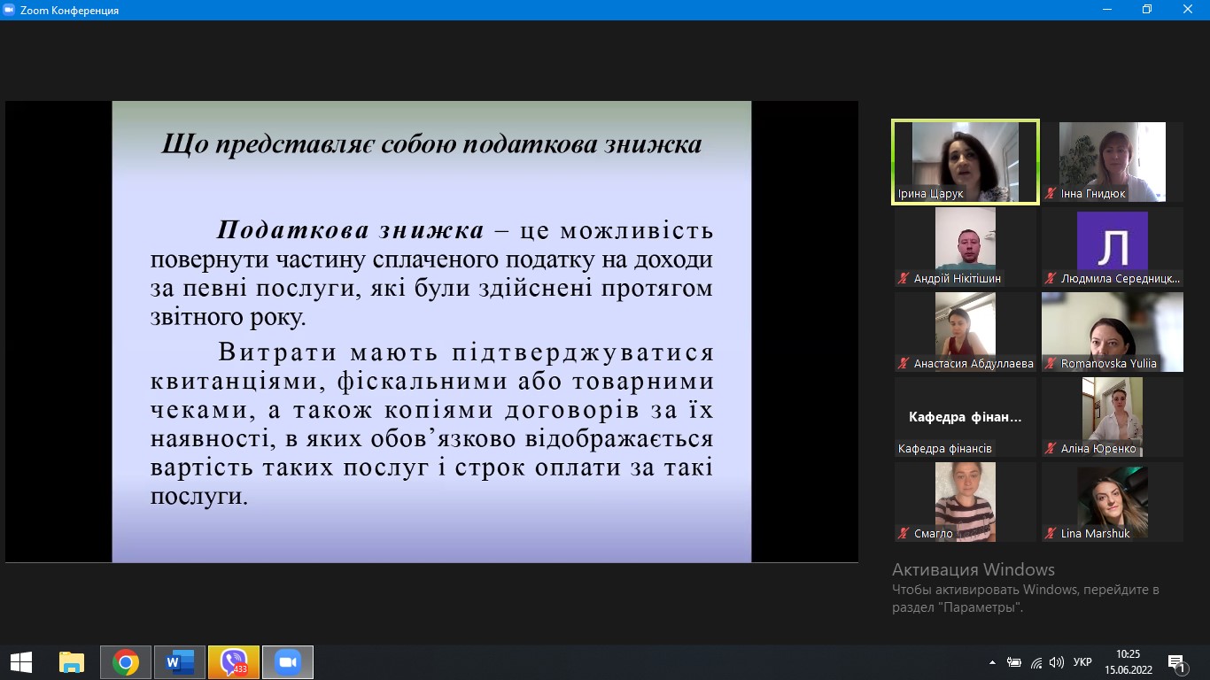Select Ірина Царук's active speaker video

965,162
